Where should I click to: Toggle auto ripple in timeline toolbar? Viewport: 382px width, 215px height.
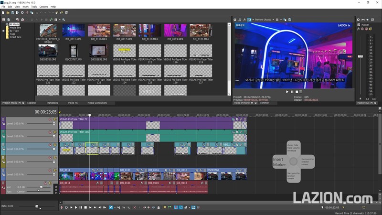(186, 207)
